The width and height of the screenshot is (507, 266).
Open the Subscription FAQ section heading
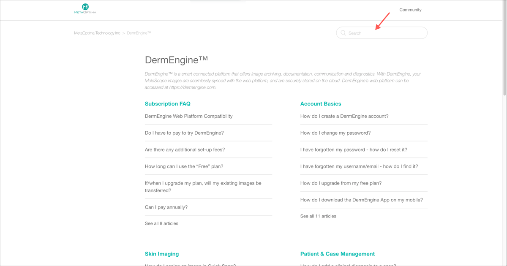[x=167, y=103]
